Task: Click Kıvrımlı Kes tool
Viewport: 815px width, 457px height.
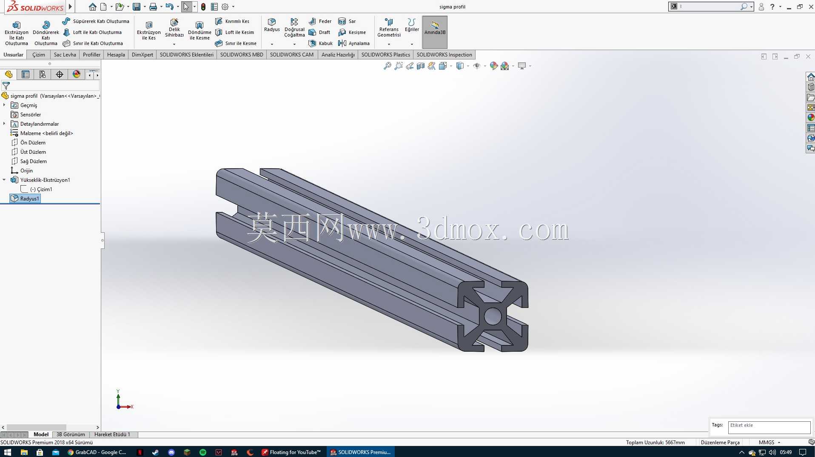Action: (232, 21)
